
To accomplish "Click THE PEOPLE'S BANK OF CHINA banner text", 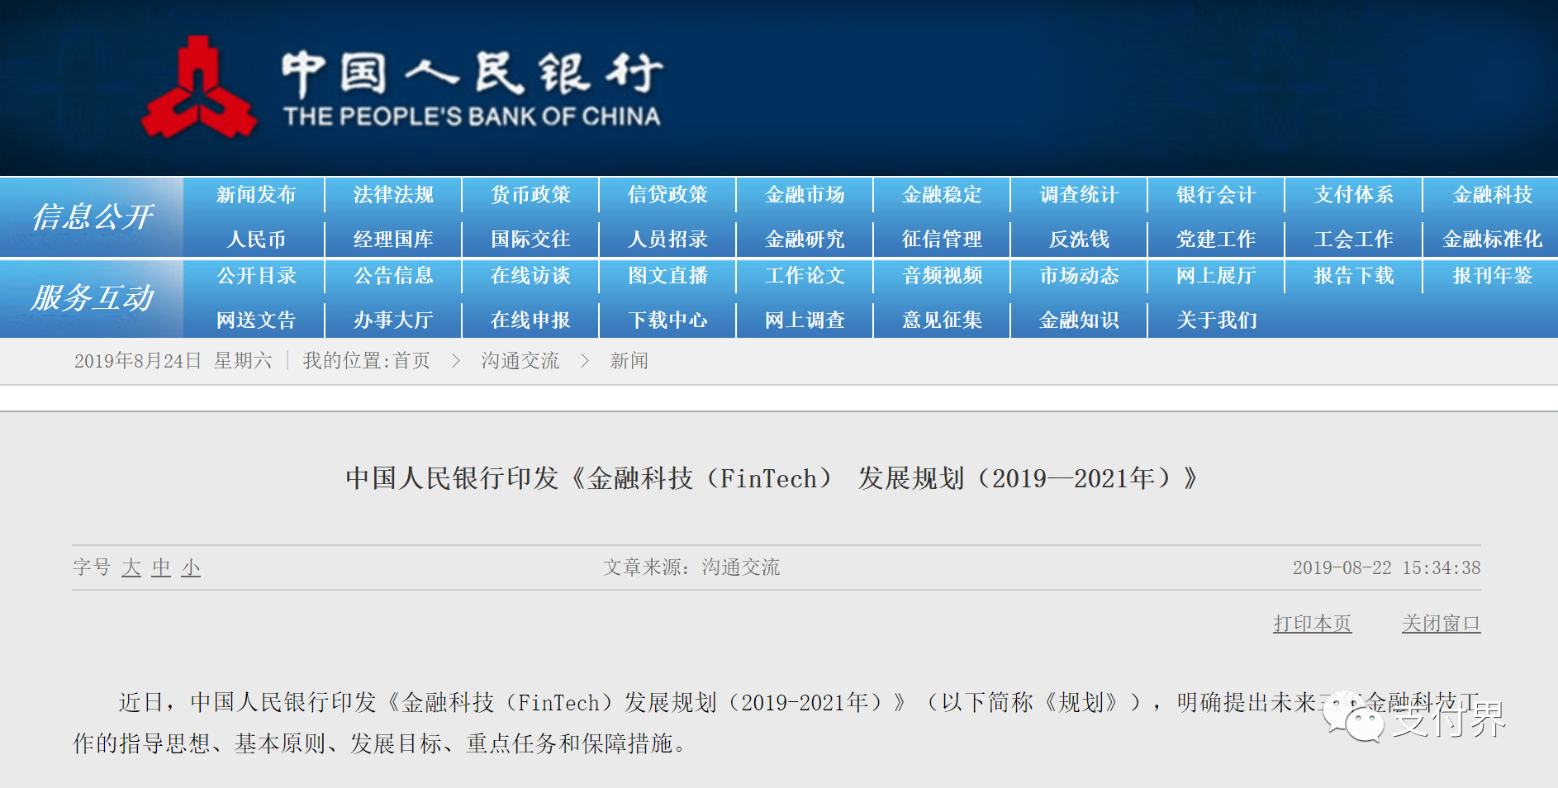I will coord(472,116).
